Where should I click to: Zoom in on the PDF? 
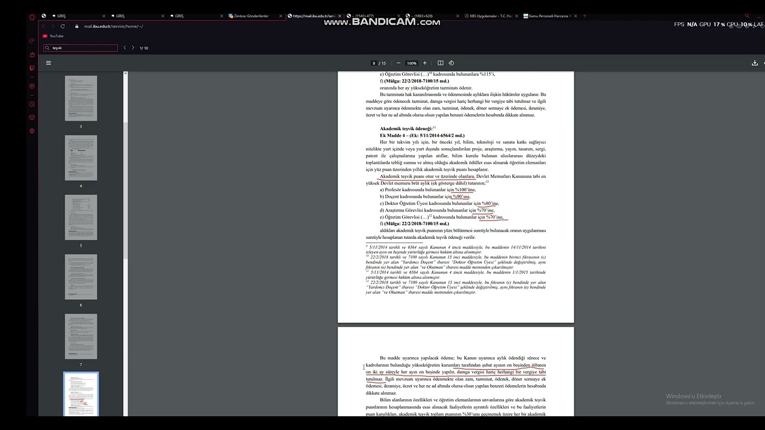pos(425,63)
